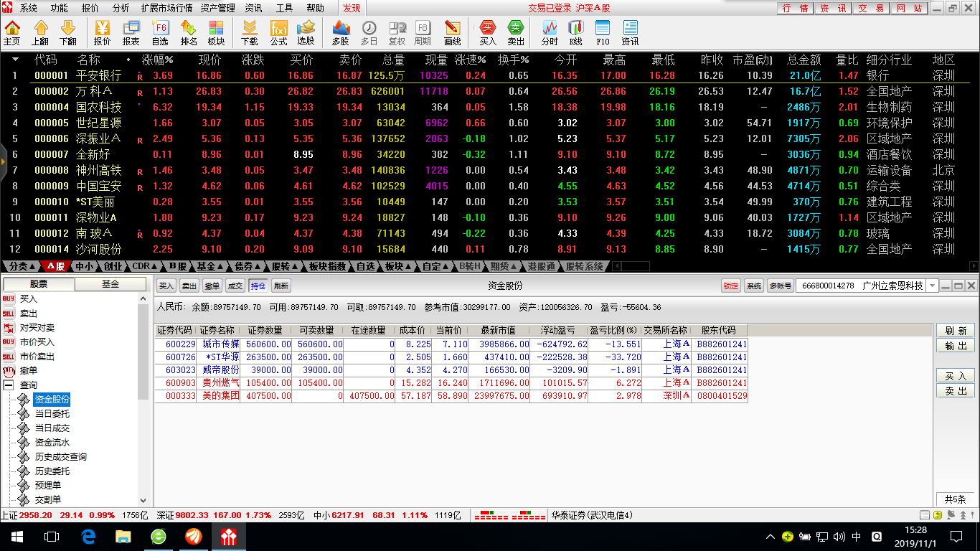Screen dimensions: 980x551
Task: Click the 下载 download toolbar icon
Action: (x=250, y=32)
